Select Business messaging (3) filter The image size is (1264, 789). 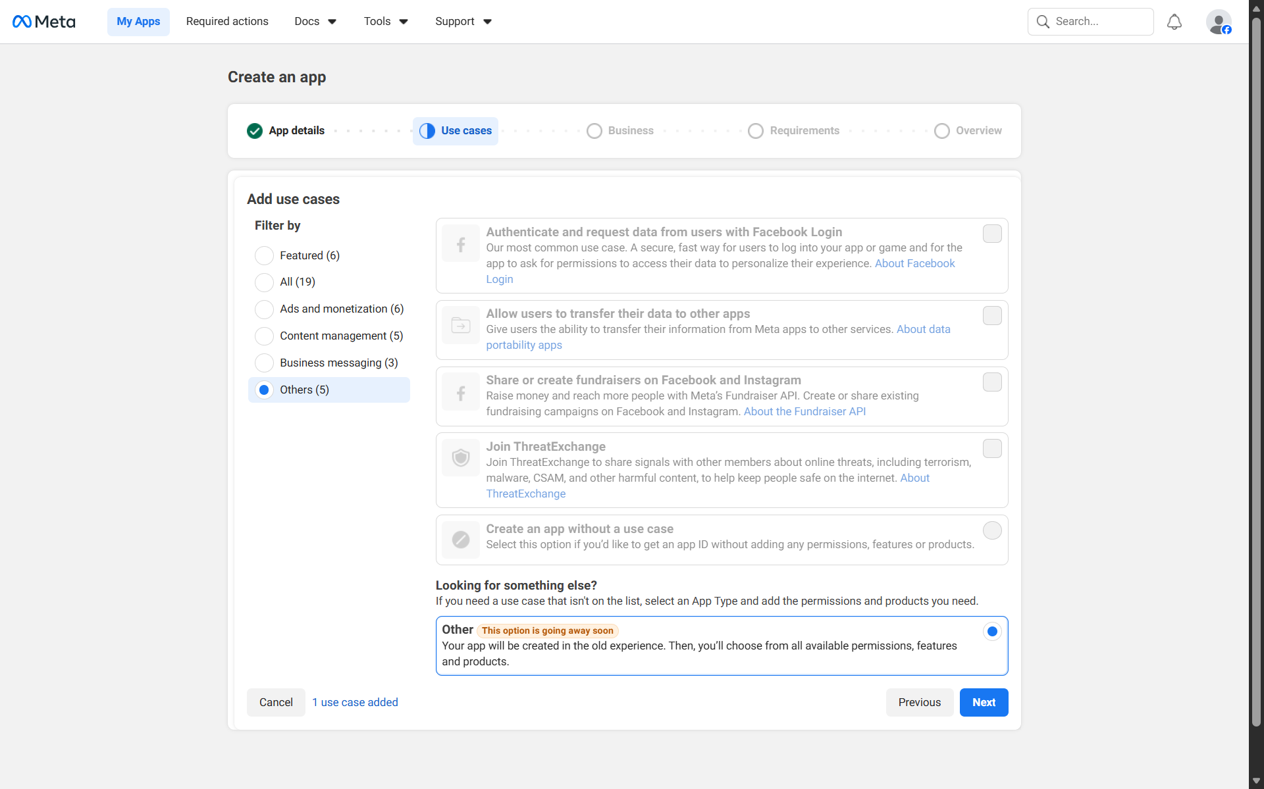[x=264, y=363]
